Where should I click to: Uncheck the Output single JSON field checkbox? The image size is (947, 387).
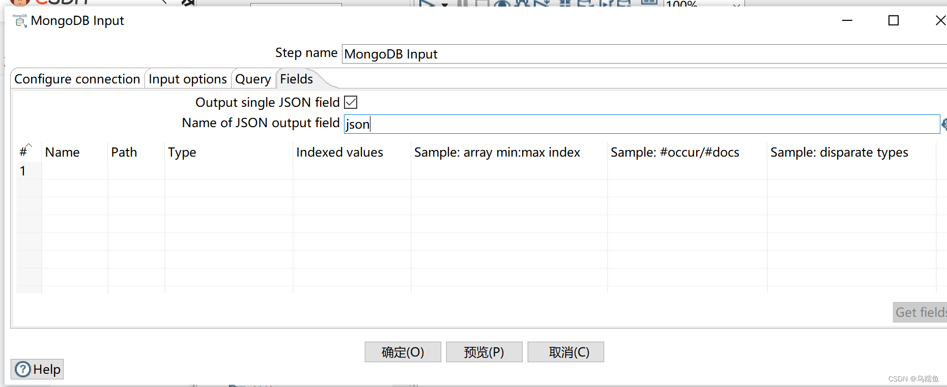351,102
